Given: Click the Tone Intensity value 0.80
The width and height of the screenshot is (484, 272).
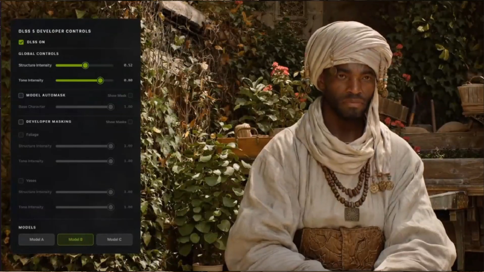Looking at the screenshot, I should (128, 80).
